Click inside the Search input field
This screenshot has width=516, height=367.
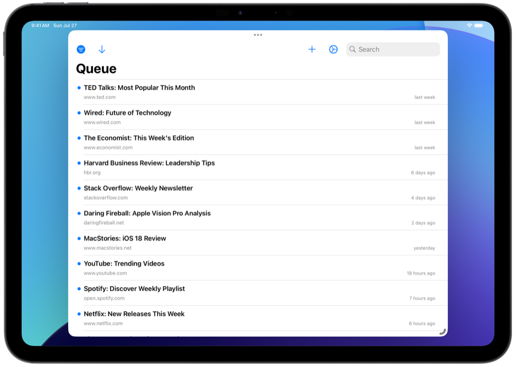393,49
